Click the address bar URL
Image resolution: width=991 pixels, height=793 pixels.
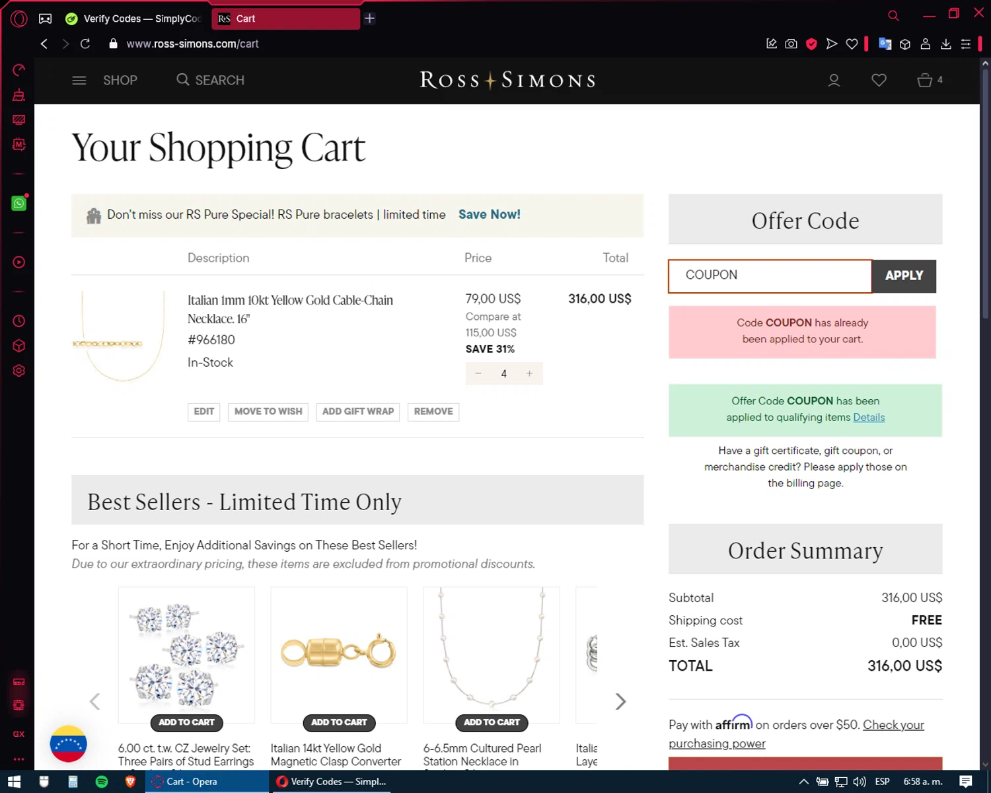(192, 44)
